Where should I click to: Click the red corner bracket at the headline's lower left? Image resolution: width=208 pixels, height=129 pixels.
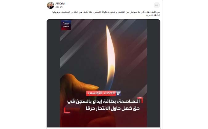67,110
